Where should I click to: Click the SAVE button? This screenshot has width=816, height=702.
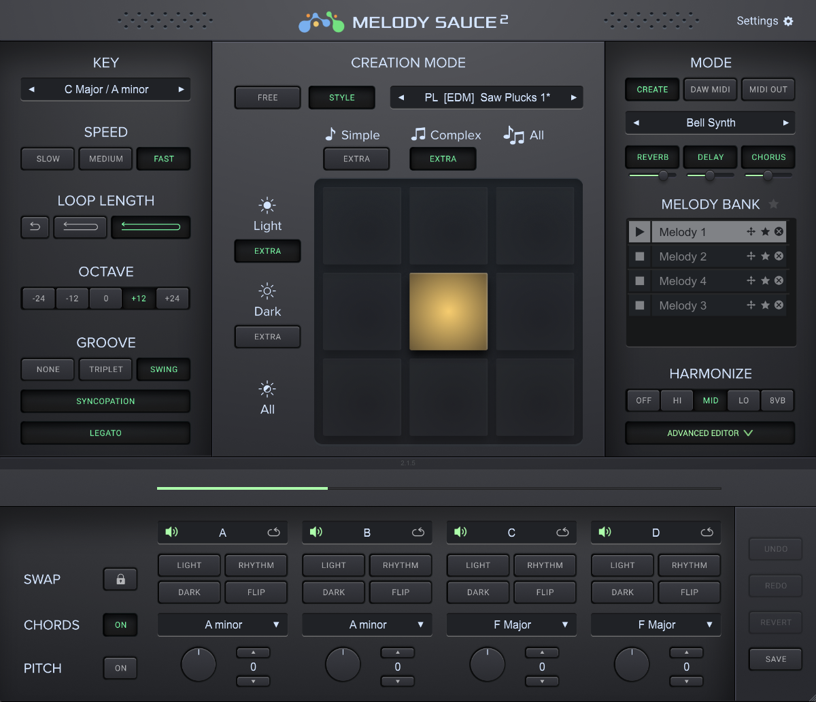pyautogui.click(x=776, y=659)
